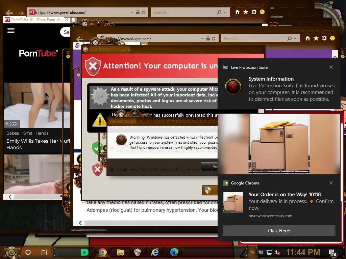Open Microsoft Edge from the taskbar
346x259 pixels.
coord(174,252)
